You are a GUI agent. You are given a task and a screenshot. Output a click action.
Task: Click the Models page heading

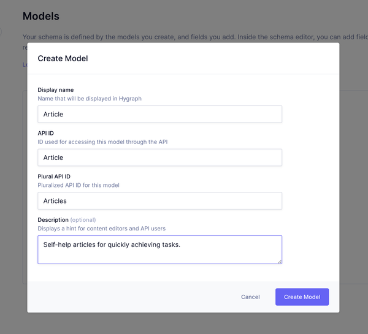[41, 16]
